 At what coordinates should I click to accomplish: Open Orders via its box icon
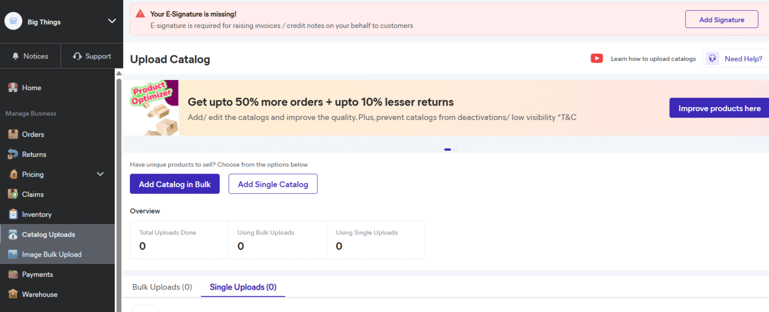pos(13,134)
